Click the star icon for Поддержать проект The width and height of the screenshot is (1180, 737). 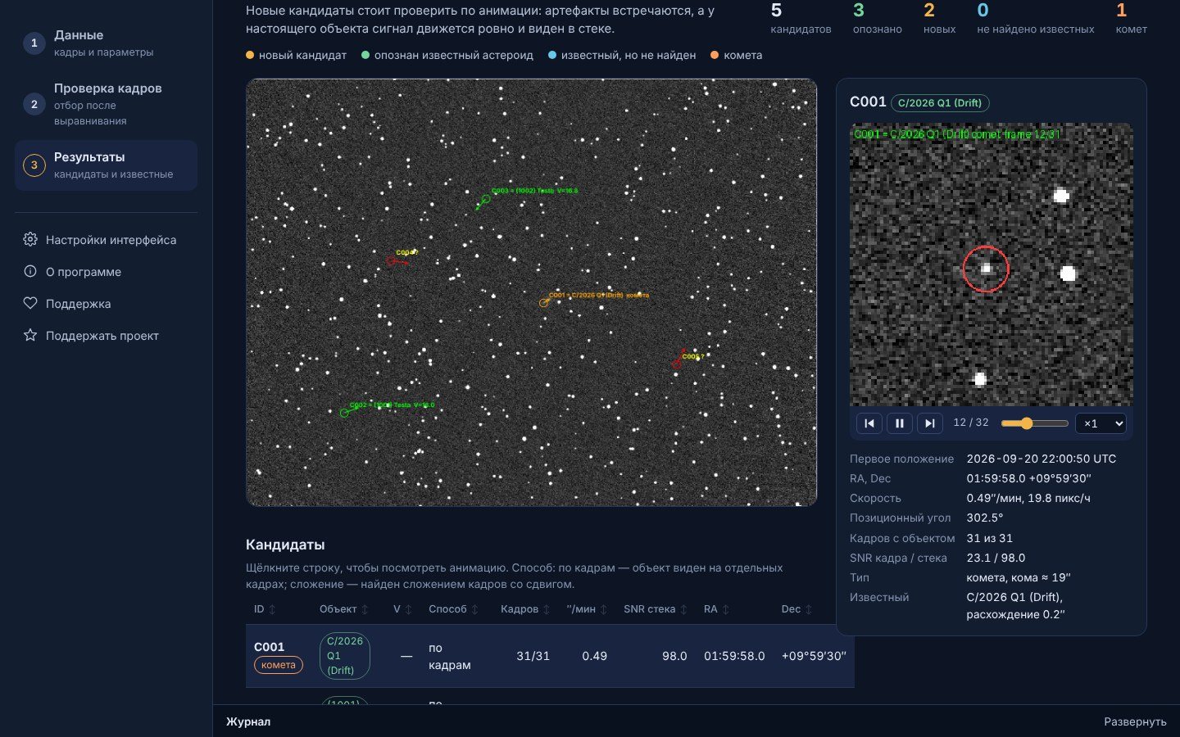[30, 335]
